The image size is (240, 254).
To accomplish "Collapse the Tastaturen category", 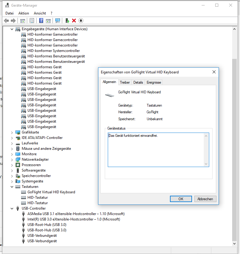I will tap(12, 187).
